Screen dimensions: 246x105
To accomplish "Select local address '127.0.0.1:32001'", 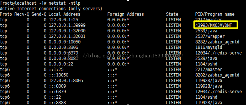I will pyautogui.click(x=67, y=36).
